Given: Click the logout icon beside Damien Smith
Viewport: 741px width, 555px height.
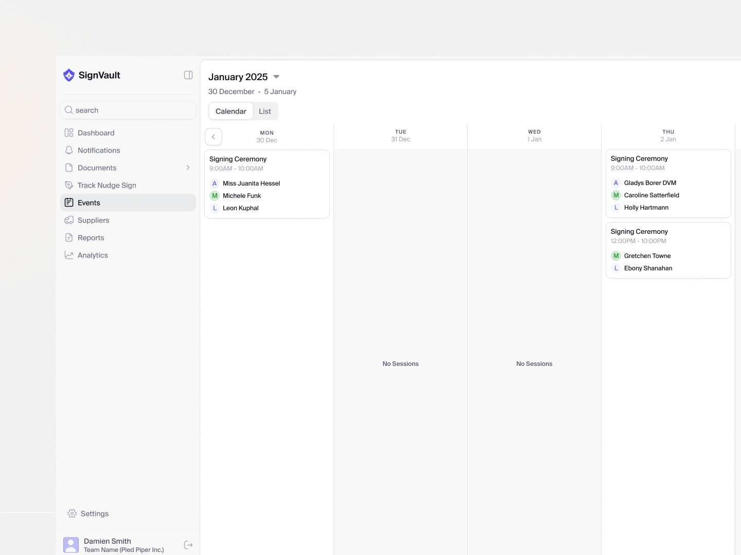Looking at the screenshot, I should click(188, 545).
